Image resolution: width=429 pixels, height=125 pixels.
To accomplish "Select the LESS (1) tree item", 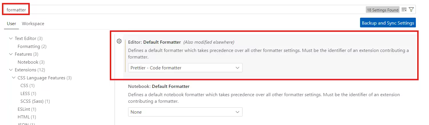I will (28, 93).
